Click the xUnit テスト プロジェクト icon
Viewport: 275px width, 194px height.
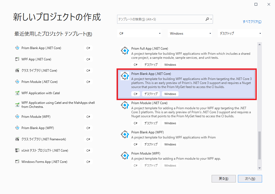17,150
